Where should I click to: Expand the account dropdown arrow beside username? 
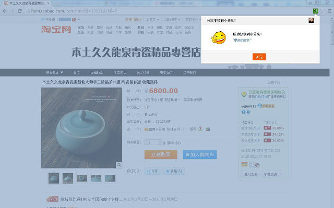(x=79, y=20)
